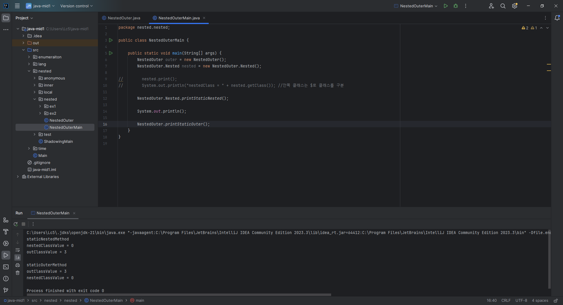Toggle scroll to end of console

pos(18,257)
